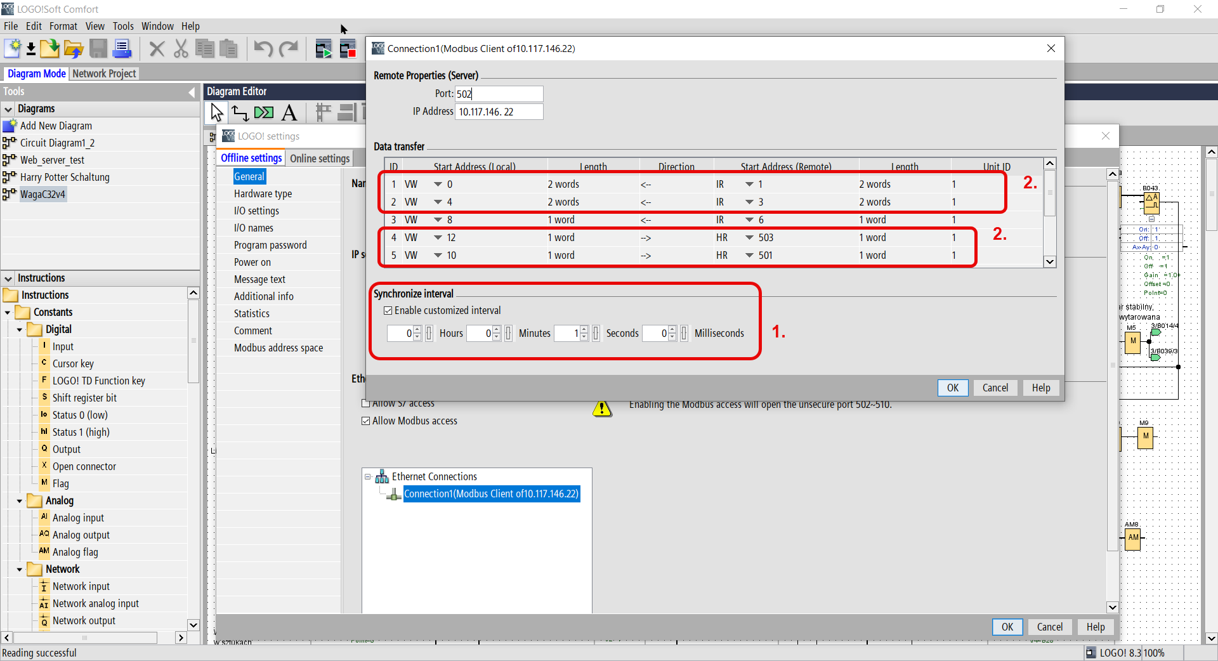
Task: Click the black download arrow beside New
Action: pos(30,49)
